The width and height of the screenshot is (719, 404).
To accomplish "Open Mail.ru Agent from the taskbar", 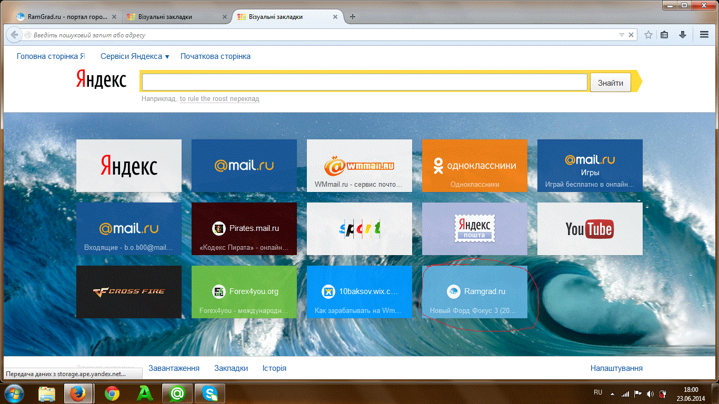I will (x=177, y=393).
